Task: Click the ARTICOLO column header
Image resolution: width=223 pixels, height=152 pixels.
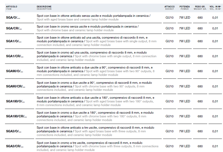Action: point(12,8)
